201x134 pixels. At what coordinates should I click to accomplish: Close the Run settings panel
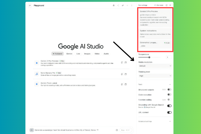click(x=170, y=5)
